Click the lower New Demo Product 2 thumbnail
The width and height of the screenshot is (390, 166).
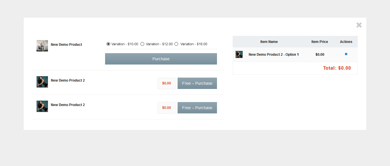coord(42,106)
